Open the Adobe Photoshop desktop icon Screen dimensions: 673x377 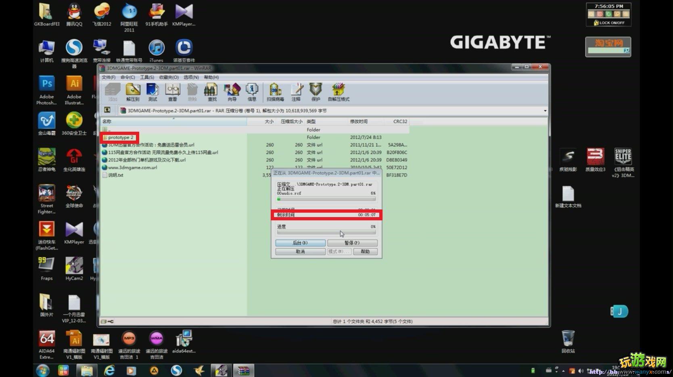coord(47,90)
